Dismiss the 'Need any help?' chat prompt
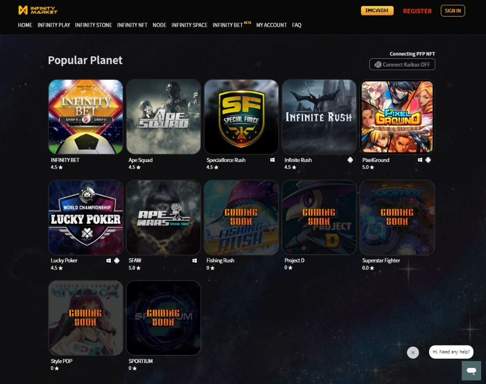 coord(413,352)
